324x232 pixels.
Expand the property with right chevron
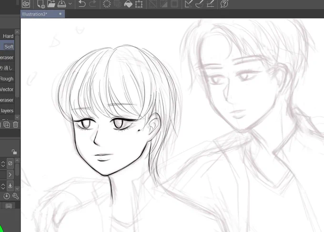click(10, 174)
